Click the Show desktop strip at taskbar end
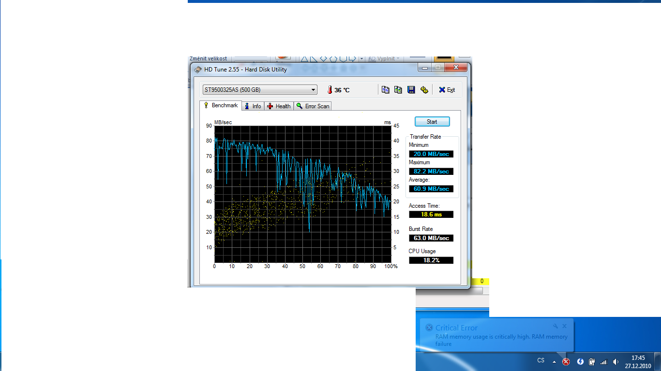Image resolution: width=661 pixels, height=371 pixels. [657, 361]
